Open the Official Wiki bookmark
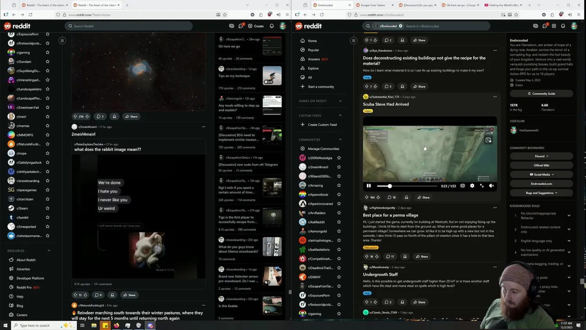Viewport: 586px width, 330px height. pyautogui.click(x=542, y=165)
